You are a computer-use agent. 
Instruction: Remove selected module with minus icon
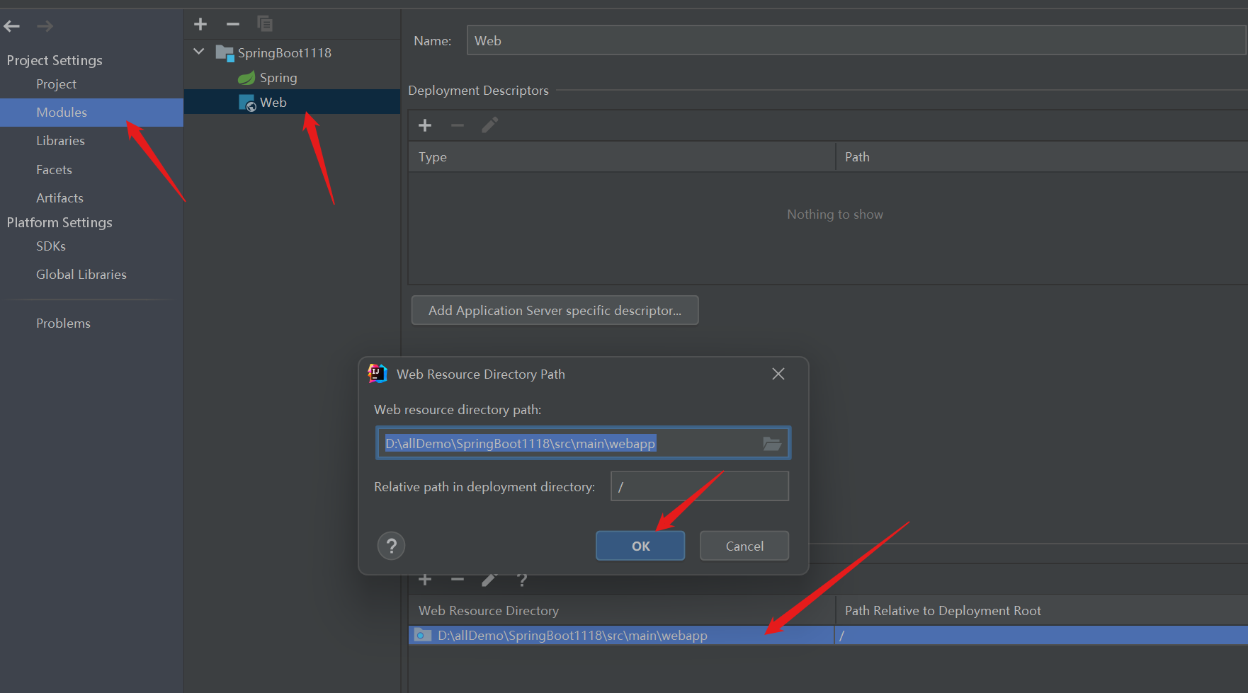(x=232, y=24)
